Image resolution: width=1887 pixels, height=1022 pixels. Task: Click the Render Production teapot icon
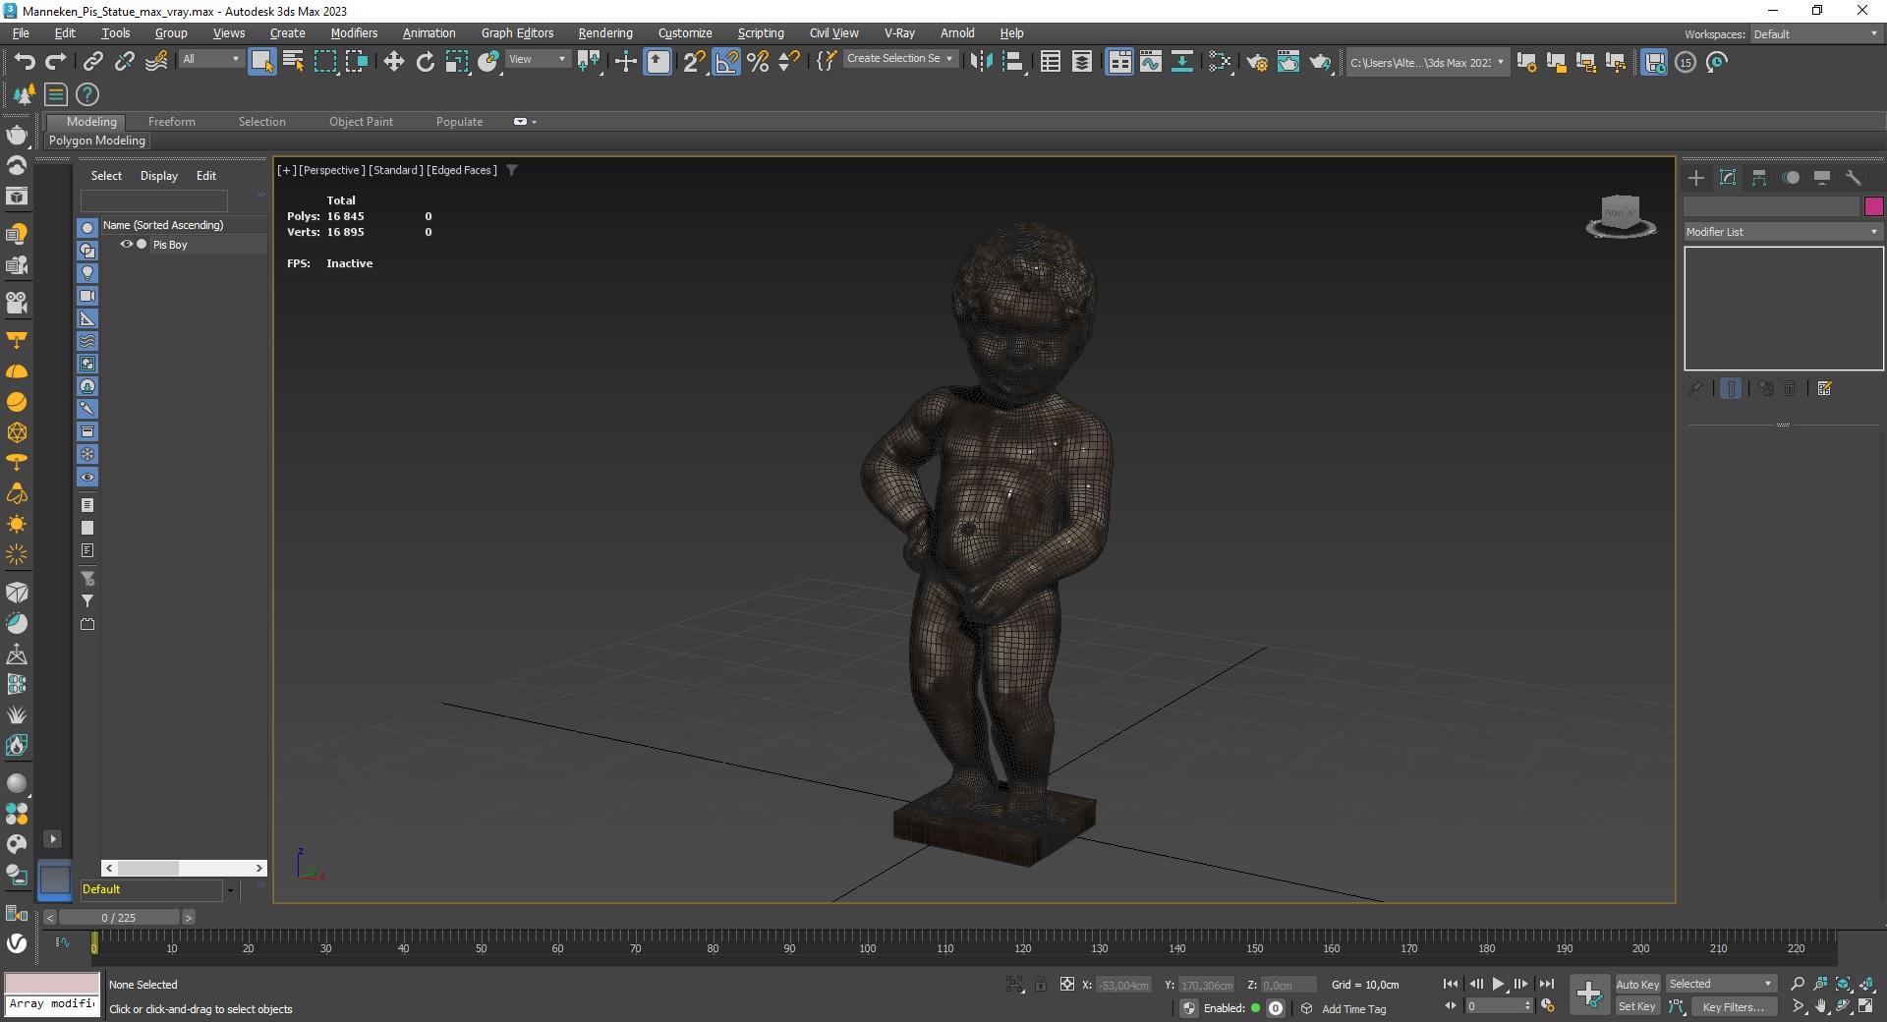(1320, 62)
